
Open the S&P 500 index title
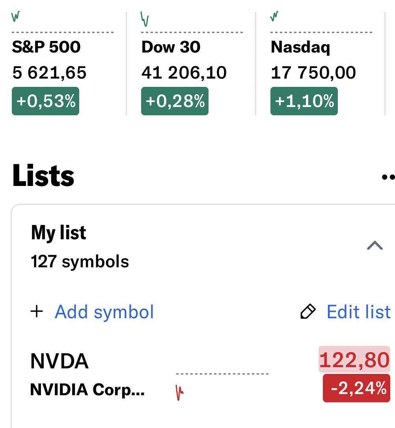pos(46,47)
